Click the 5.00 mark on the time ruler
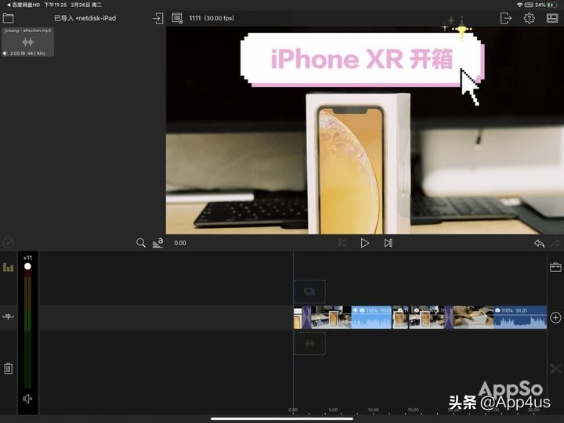The height and width of the screenshot is (423, 564). 333,410
